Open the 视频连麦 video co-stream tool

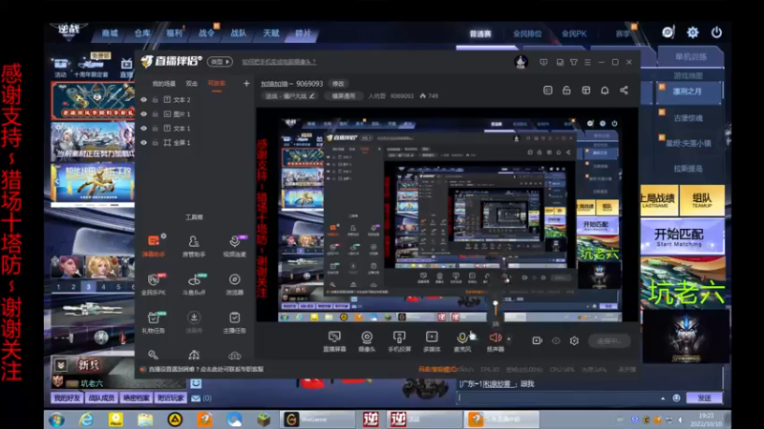click(x=234, y=246)
